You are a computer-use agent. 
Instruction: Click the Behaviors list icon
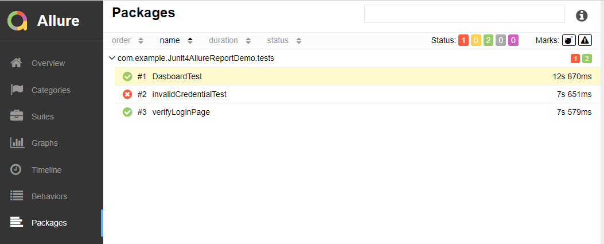point(17,196)
